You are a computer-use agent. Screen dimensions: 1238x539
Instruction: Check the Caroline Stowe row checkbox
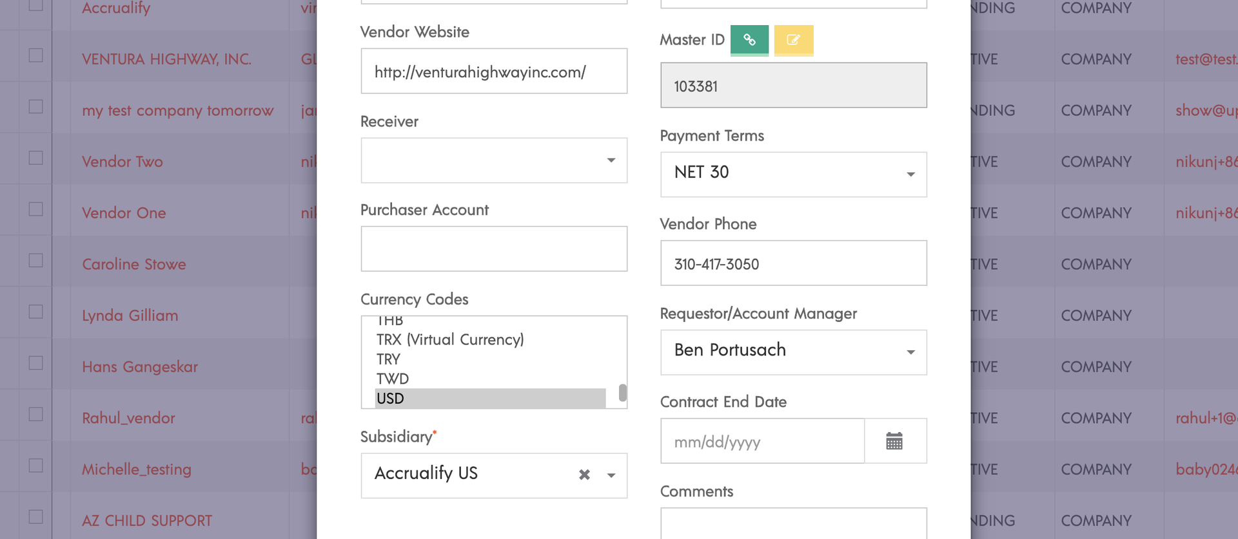click(36, 261)
